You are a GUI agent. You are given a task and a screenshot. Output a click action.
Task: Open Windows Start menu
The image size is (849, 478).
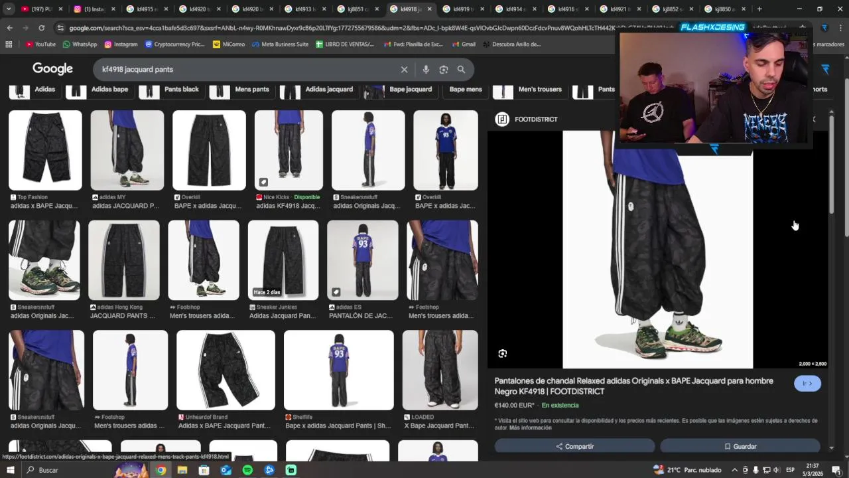pos(11,470)
